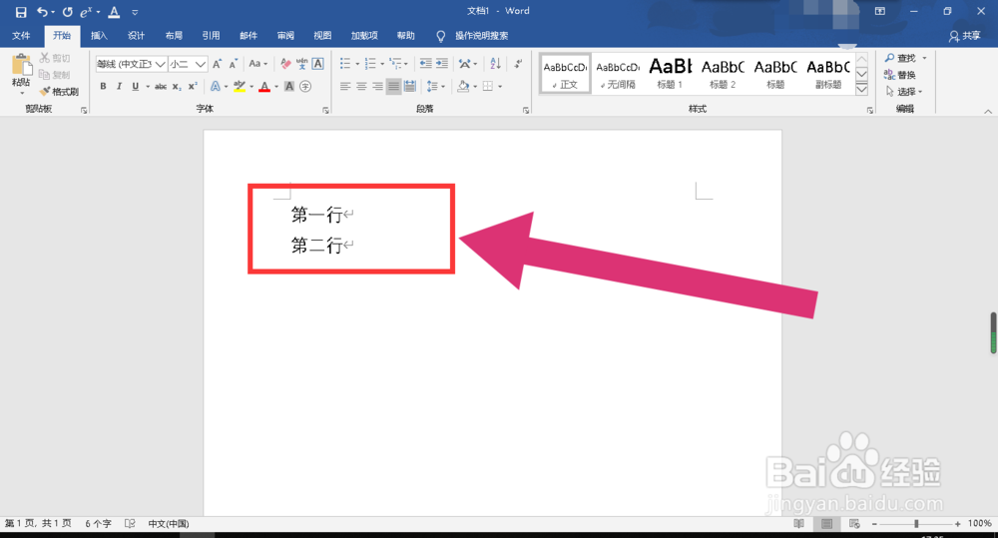998x538 pixels.
Task: Apply the yellow text highlight color
Action: click(240, 87)
